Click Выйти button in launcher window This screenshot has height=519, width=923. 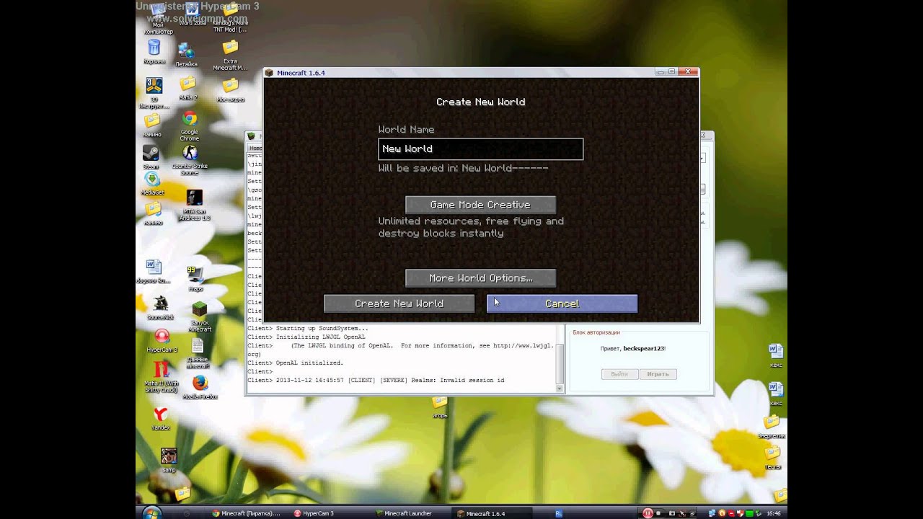[619, 374]
